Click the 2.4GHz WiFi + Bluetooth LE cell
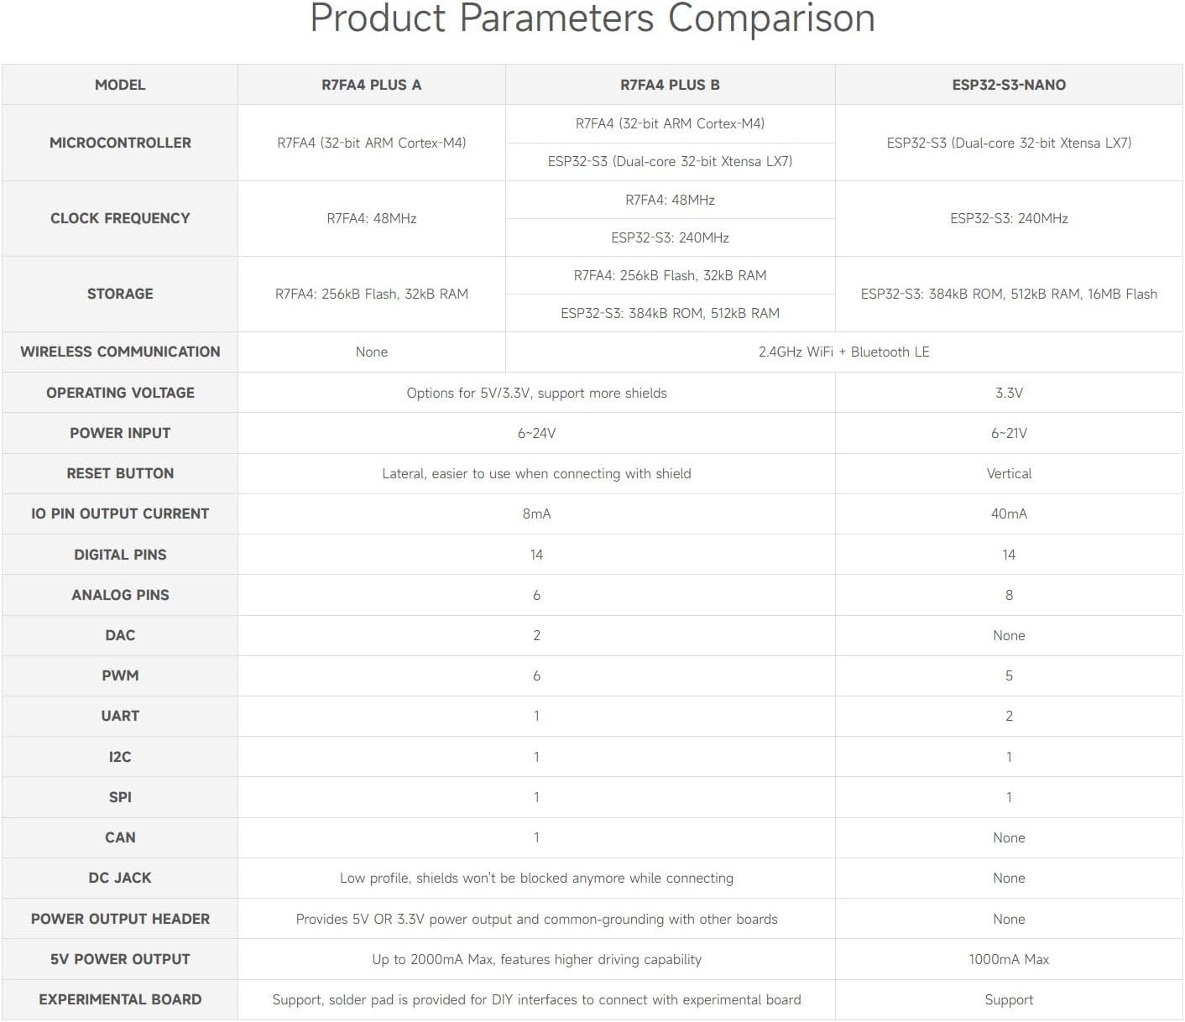This screenshot has height=1022, width=1185. (x=843, y=352)
